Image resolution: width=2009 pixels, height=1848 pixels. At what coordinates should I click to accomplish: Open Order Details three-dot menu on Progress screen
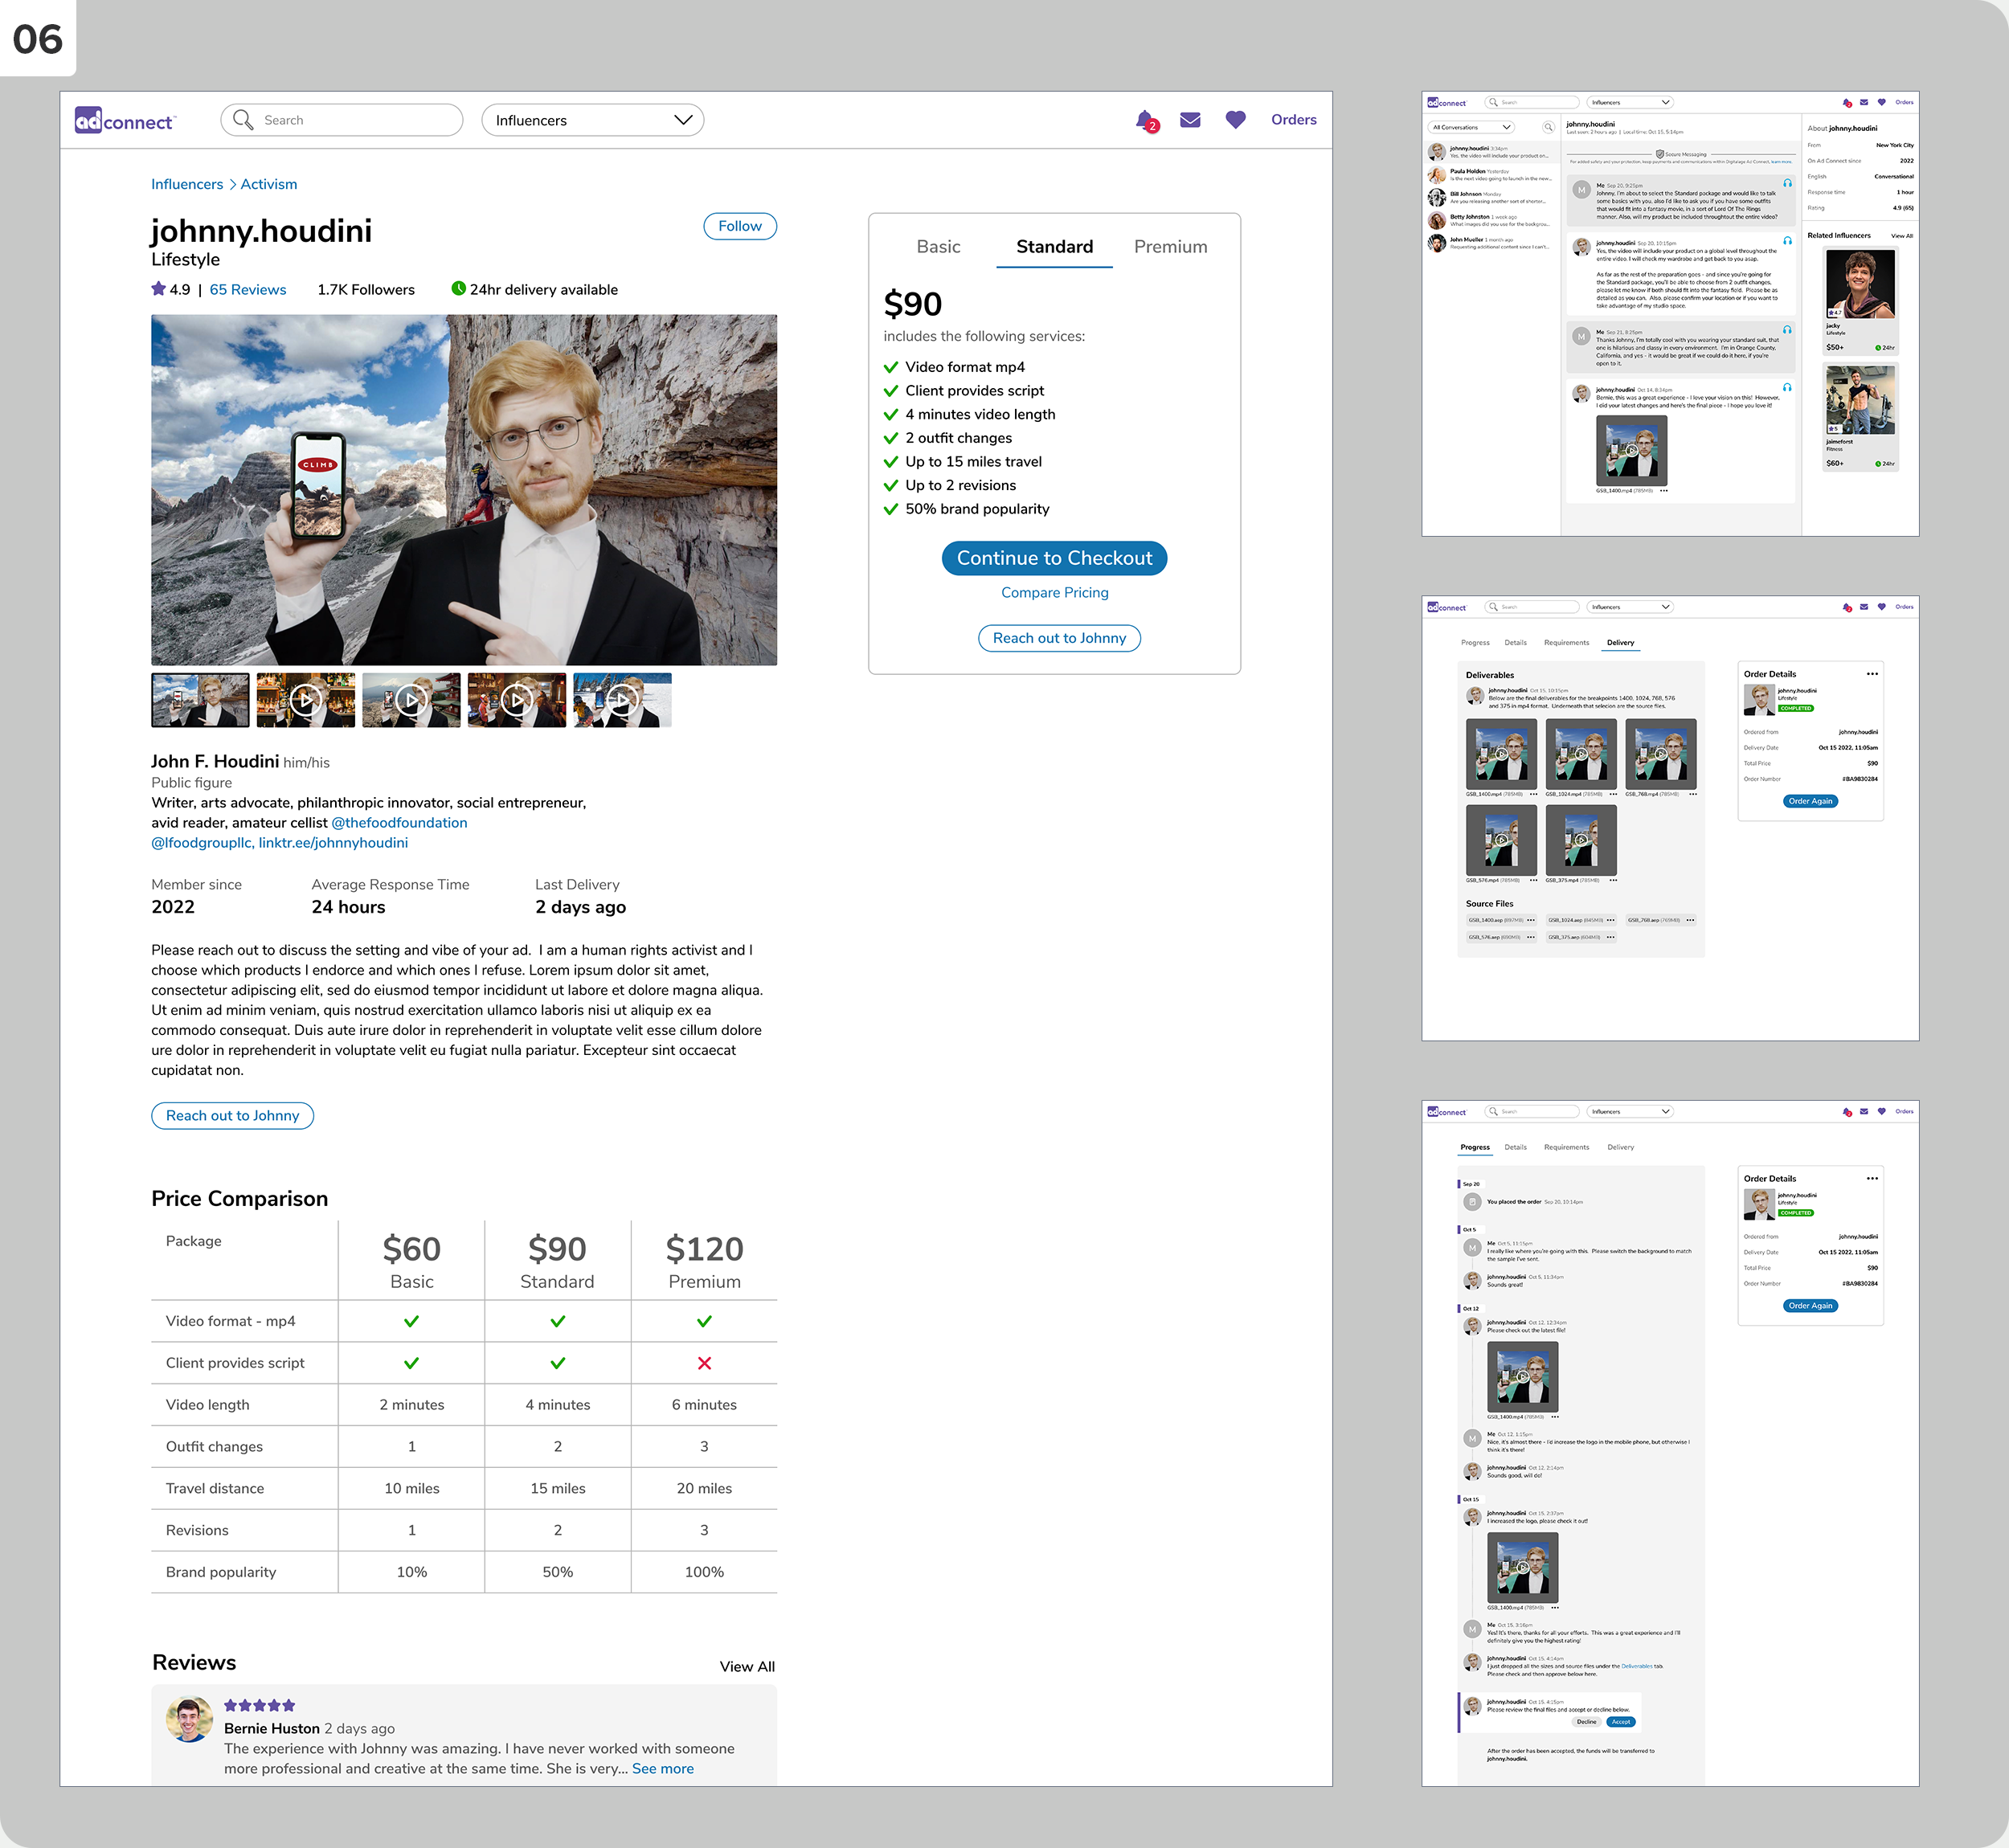[x=1872, y=1178]
